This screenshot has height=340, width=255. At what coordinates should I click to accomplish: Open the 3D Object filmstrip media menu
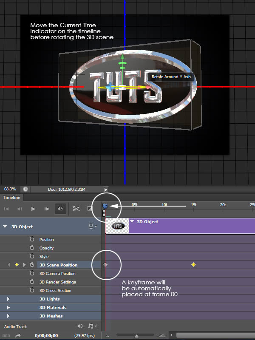(x=93, y=227)
